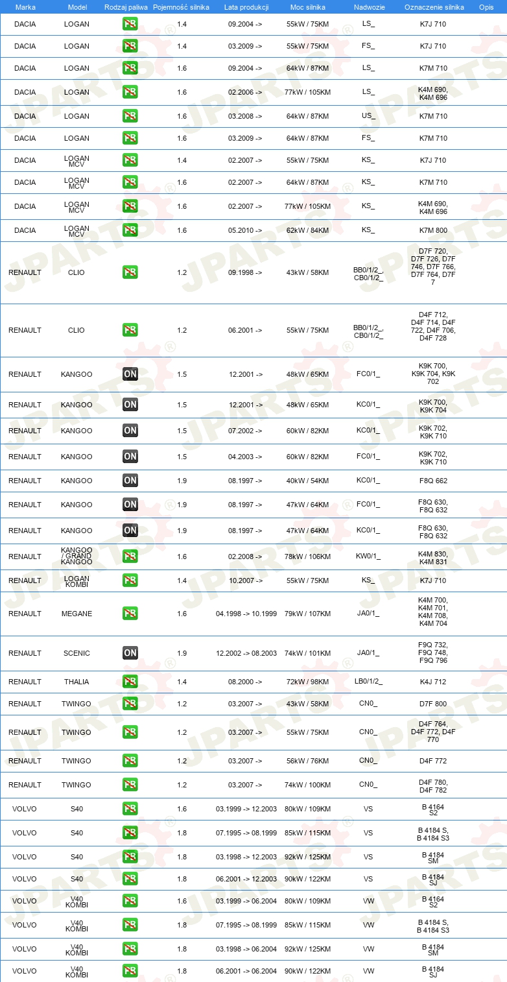
Task: Click the Pojemność silnika column header
Action: point(182,7)
